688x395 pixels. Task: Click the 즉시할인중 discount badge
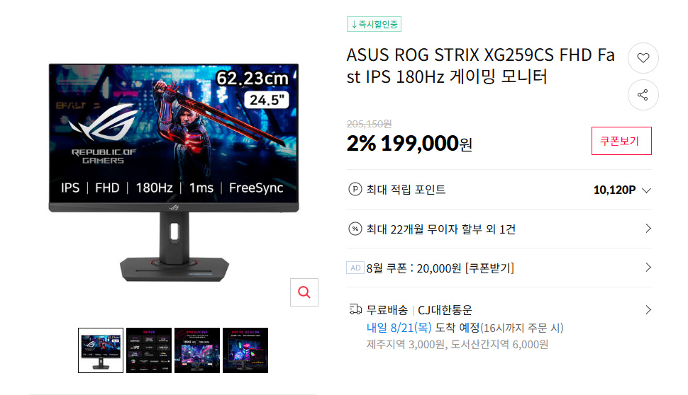[374, 24]
